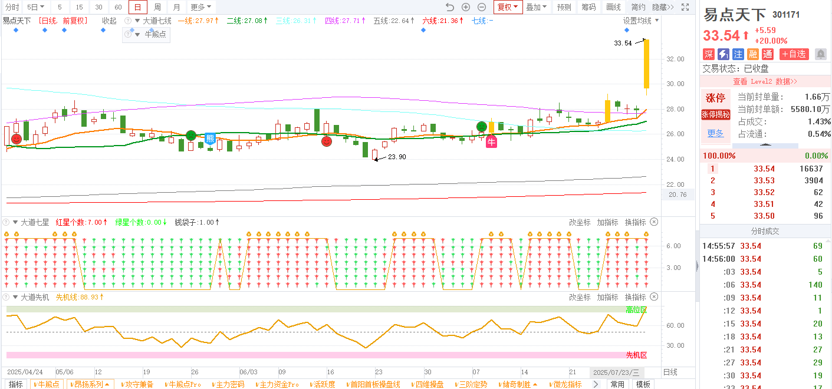The height and width of the screenshot is (389, 832).
Task: Close the 大道先机 indicator panel
Action: tap(654, 297)
